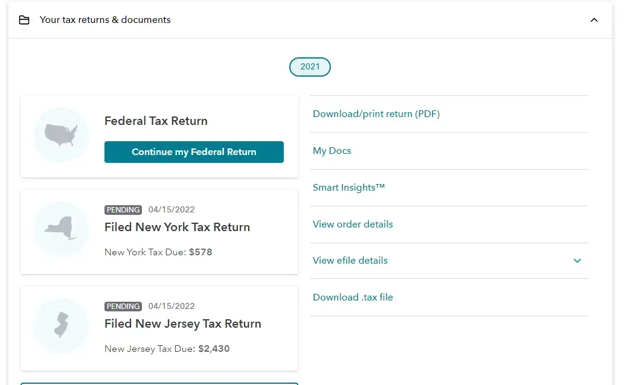Click View order details link
Image resolution: width=625 pixels, height=385 pixels.
click(x=353, y=224)
